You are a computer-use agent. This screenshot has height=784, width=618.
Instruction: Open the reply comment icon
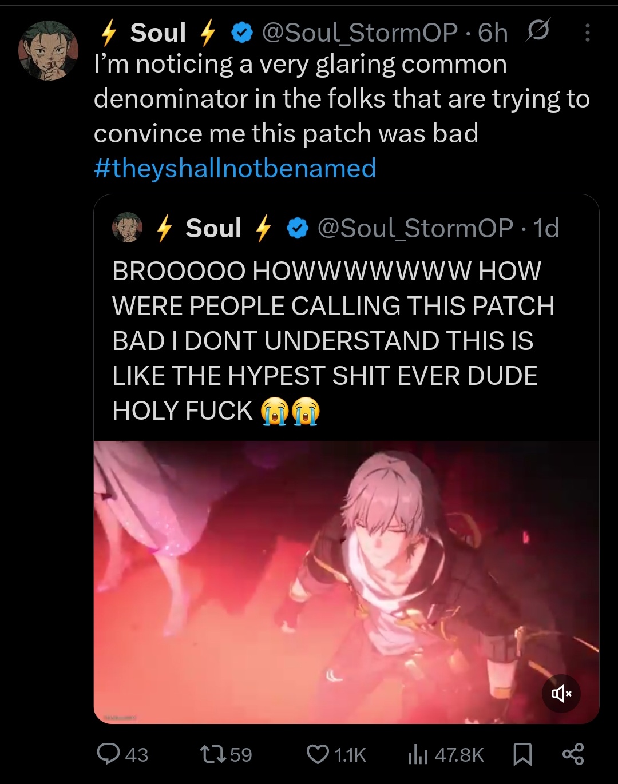pos(108,754)
